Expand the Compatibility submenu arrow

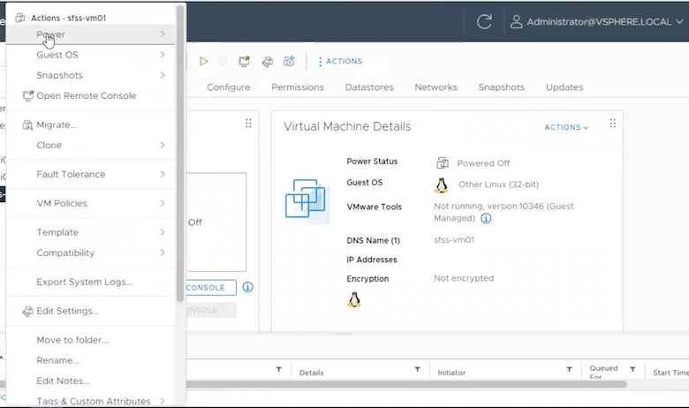coord(163,253)
